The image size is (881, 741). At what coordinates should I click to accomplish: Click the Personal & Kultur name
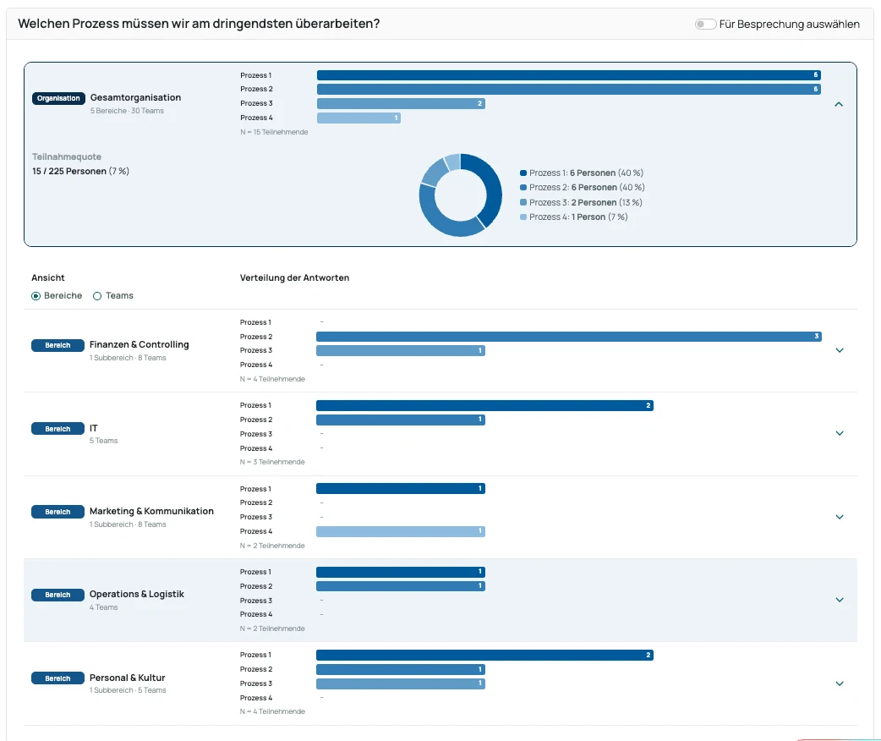[x=128, y=678]
